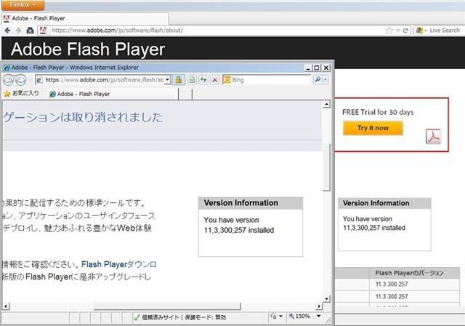Focus the Internet Explorer address bar

click(x=104, y=80)
